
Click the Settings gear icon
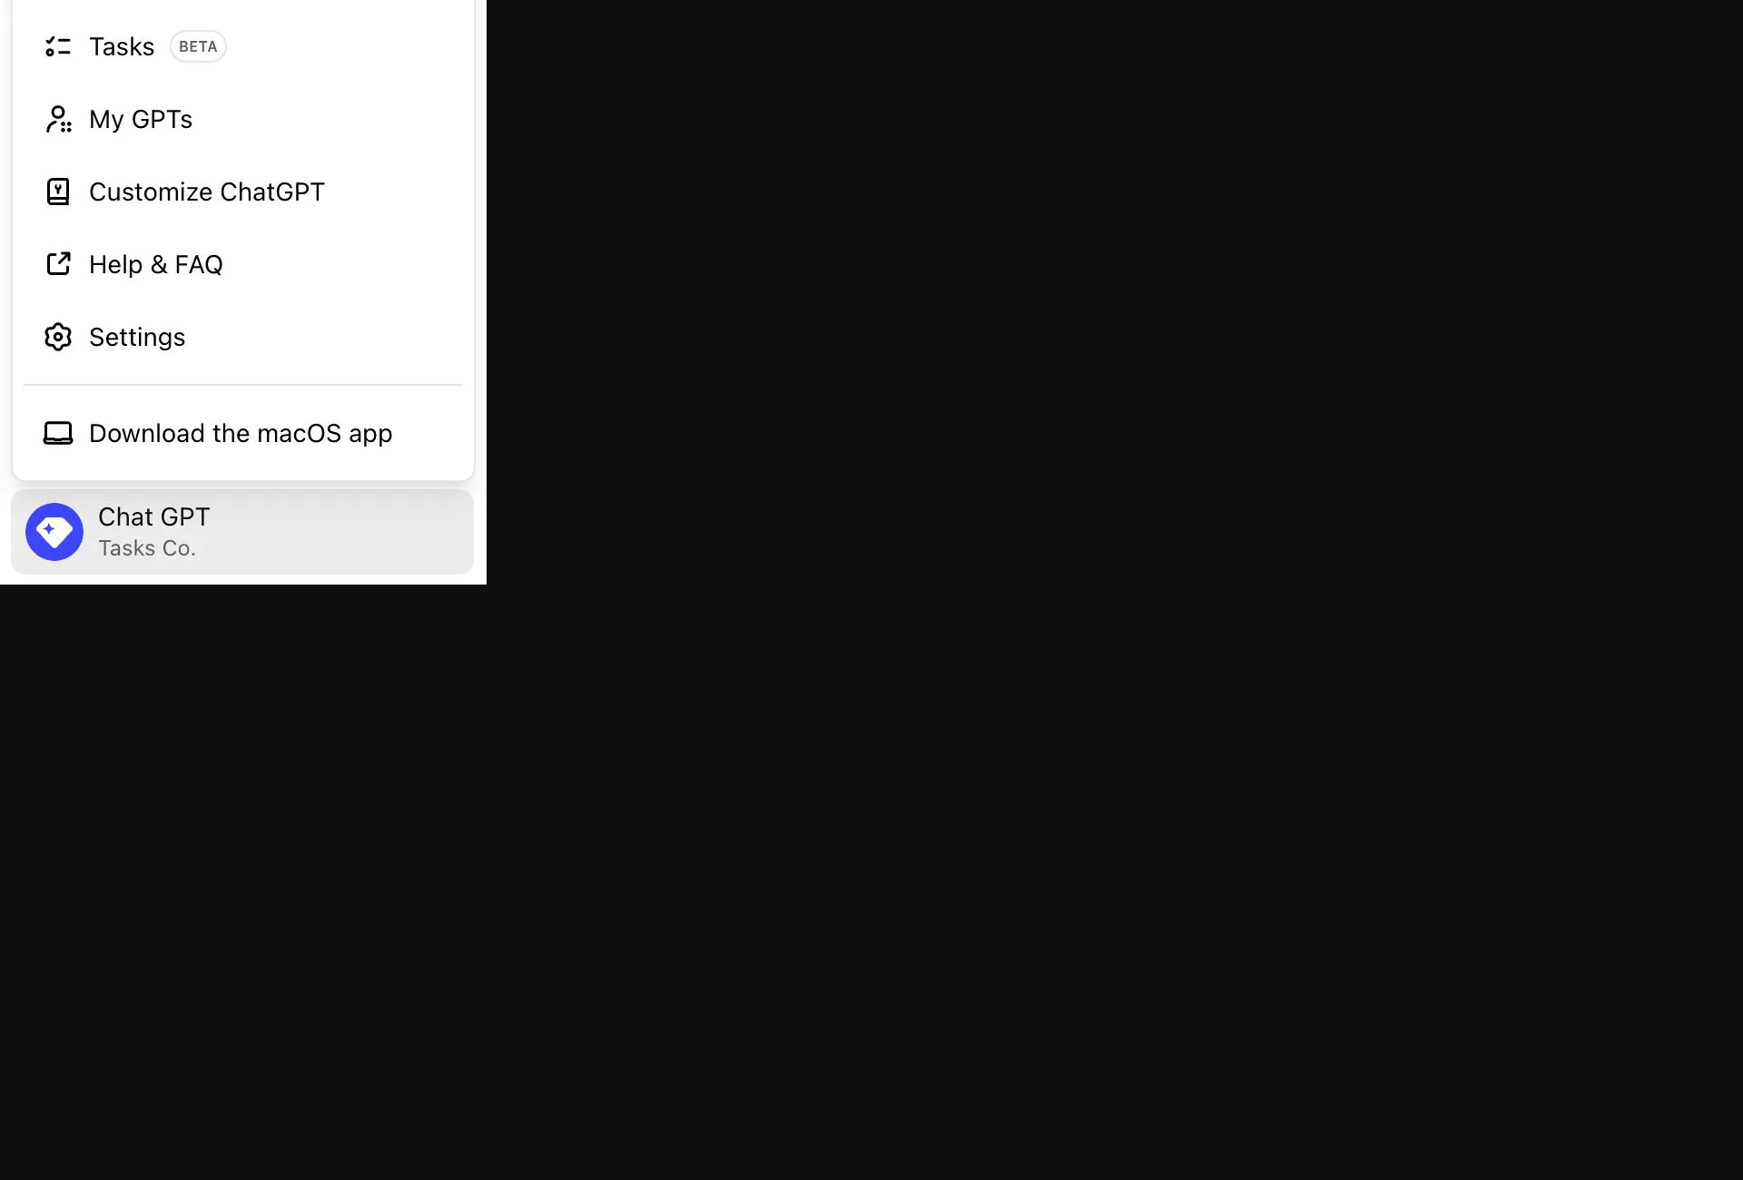pos(58,337)
